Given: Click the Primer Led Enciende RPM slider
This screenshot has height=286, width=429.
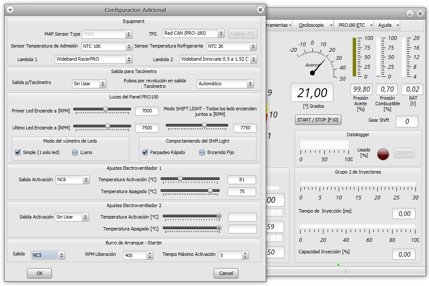Looking at the screenshot, I should [102, 110].
